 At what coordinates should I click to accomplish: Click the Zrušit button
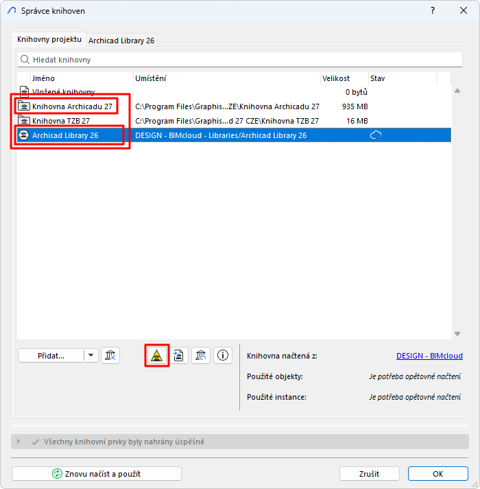369,474
